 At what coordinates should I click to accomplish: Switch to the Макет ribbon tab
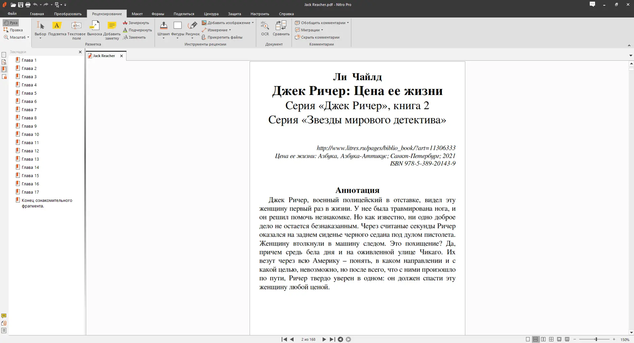click(x=137, y=14)
